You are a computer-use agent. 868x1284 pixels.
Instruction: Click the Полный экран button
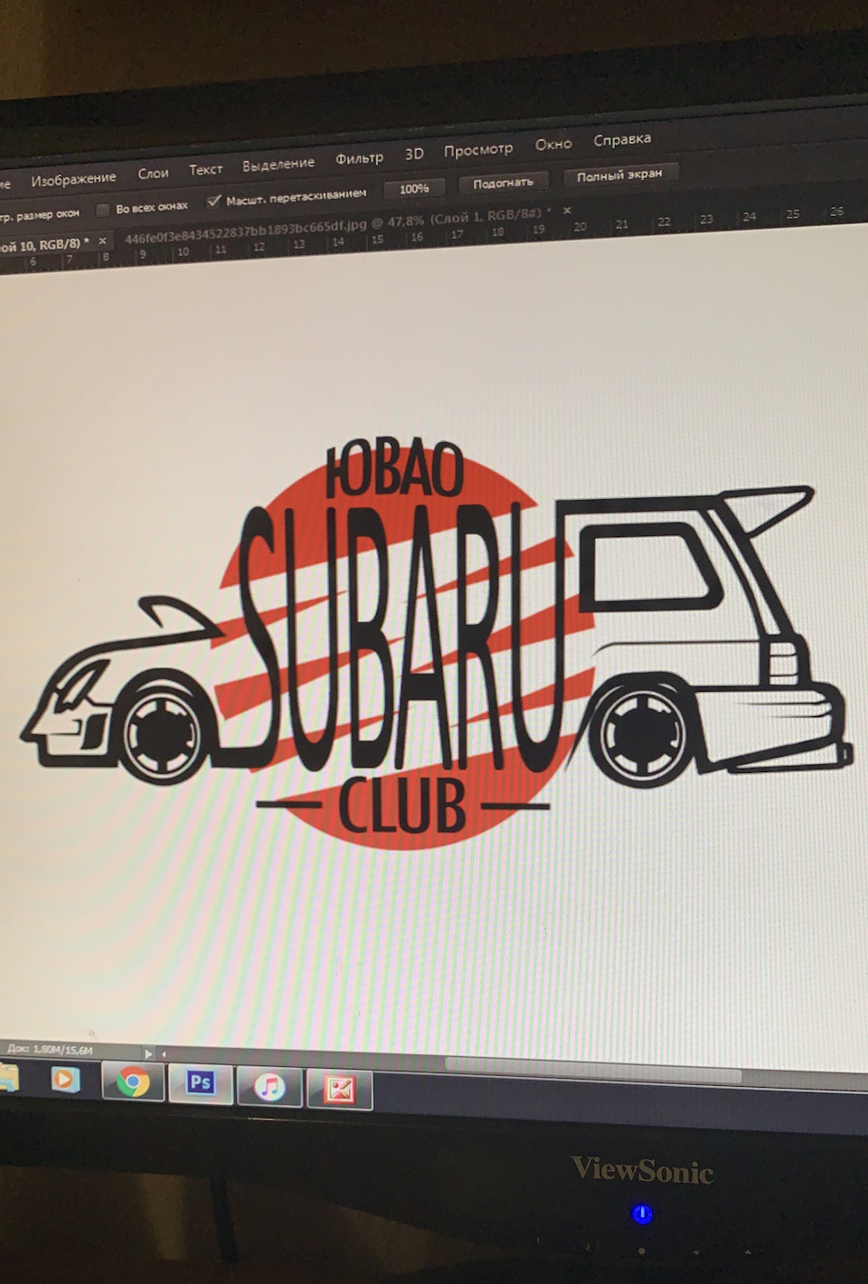point(619,175)
